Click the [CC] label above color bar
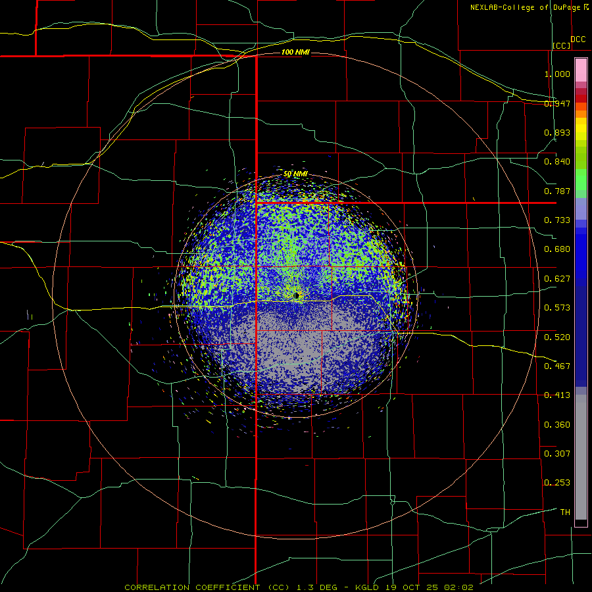The height and width of the screenshot is (592, 592). pos(562,45)
